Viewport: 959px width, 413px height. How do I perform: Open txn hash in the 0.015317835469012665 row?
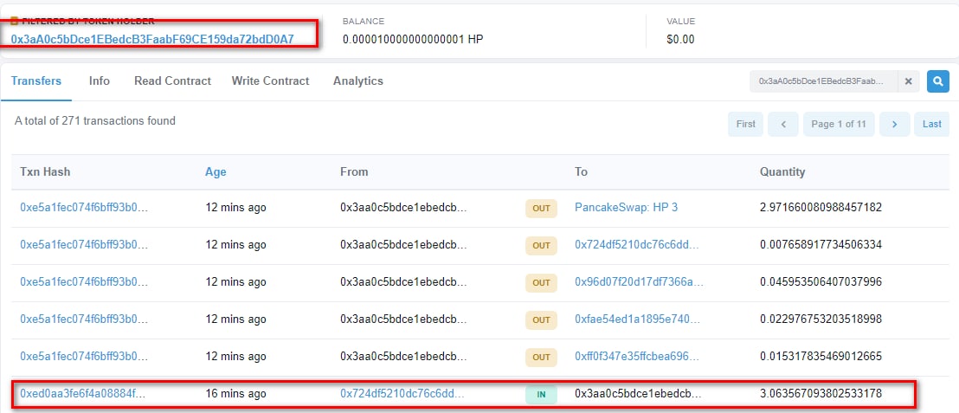coord(84,356)
